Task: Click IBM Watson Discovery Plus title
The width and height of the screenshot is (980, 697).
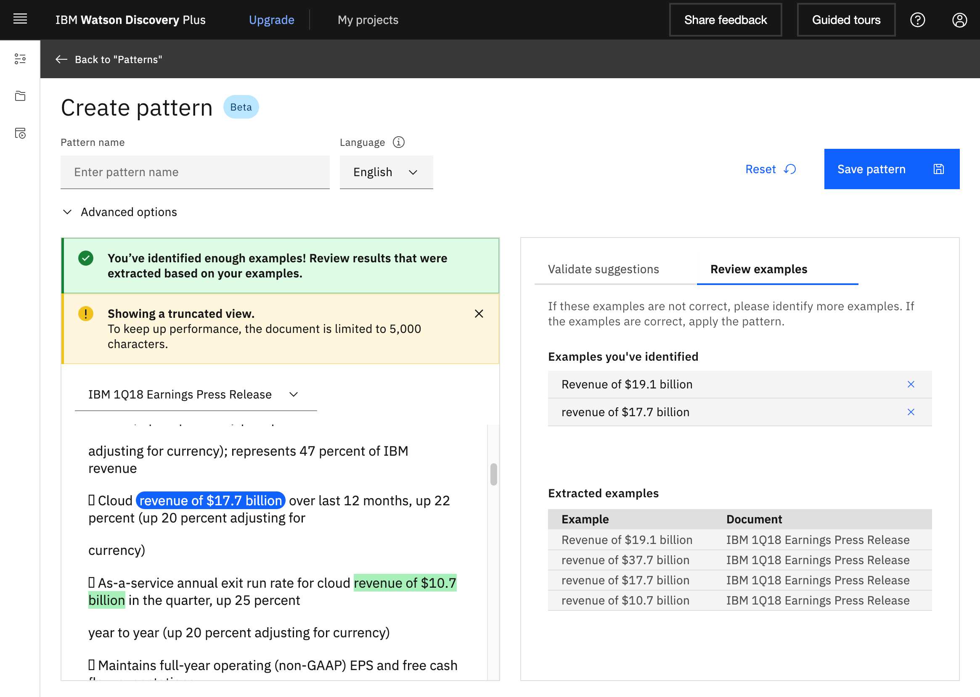Action: tap(130, 20)
